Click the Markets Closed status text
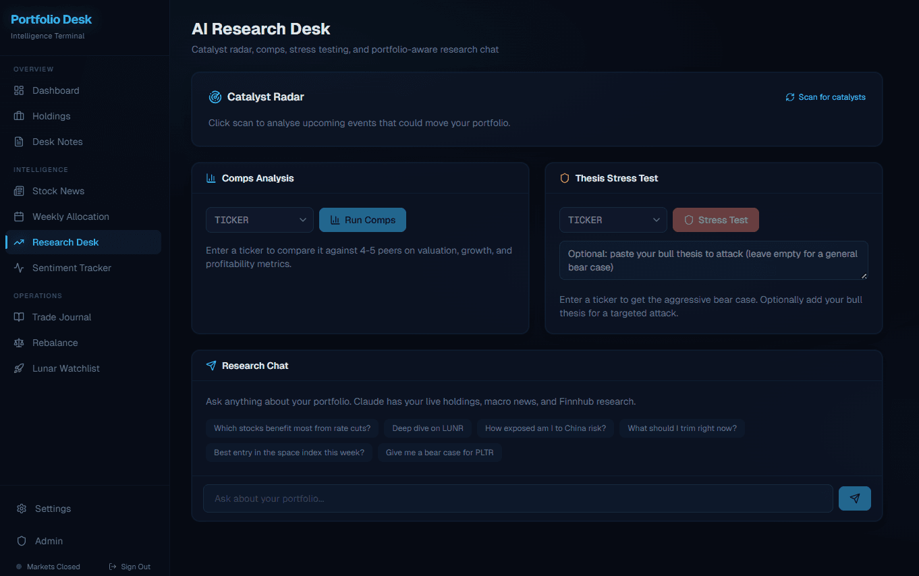 53,567
